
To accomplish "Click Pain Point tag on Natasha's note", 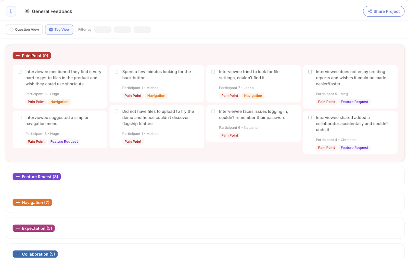I will coord(230,136).
